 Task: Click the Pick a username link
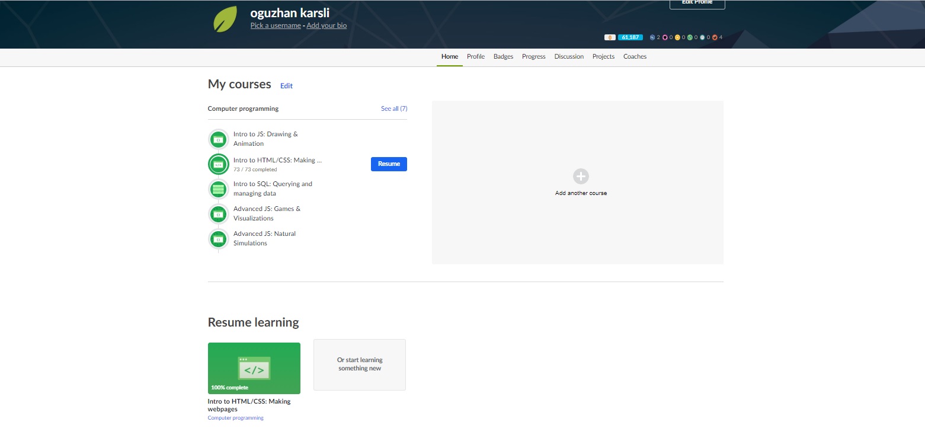pos(276,25)
